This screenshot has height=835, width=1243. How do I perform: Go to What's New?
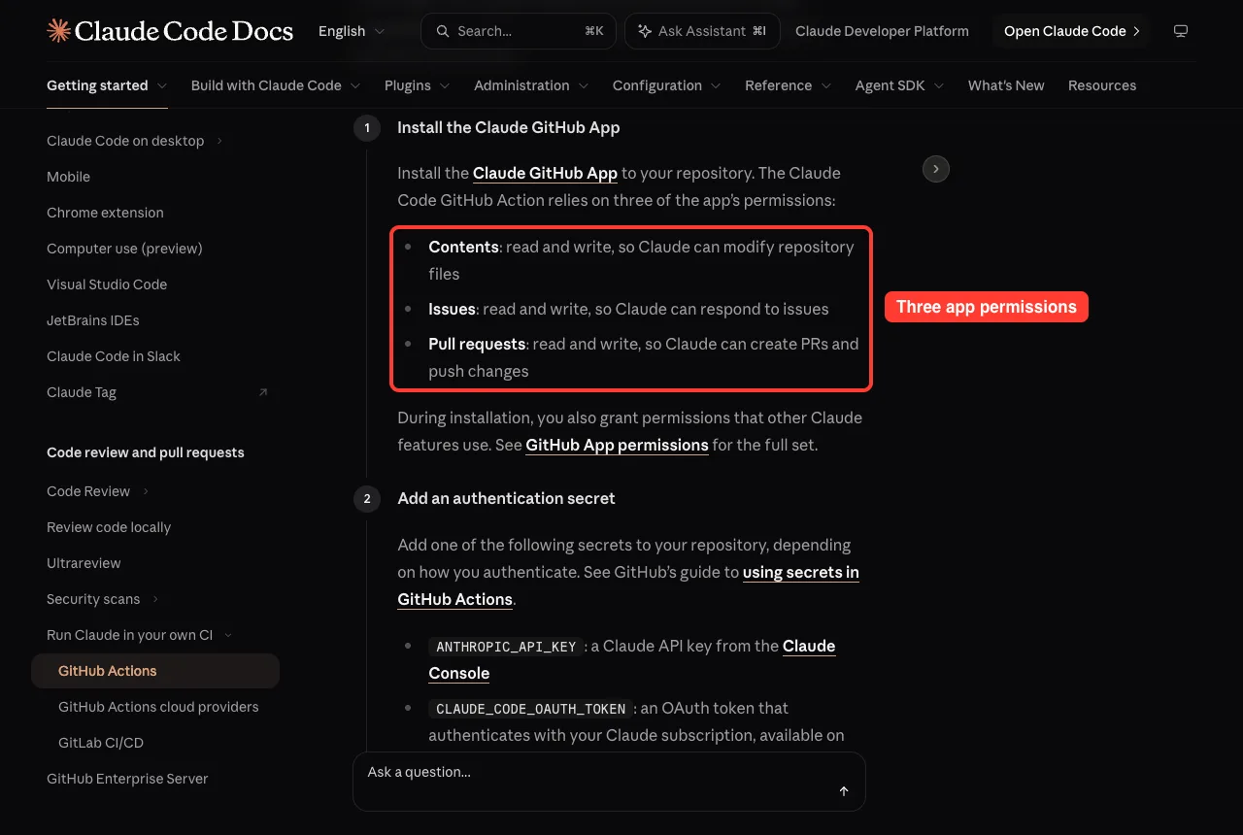point(1006,85)
